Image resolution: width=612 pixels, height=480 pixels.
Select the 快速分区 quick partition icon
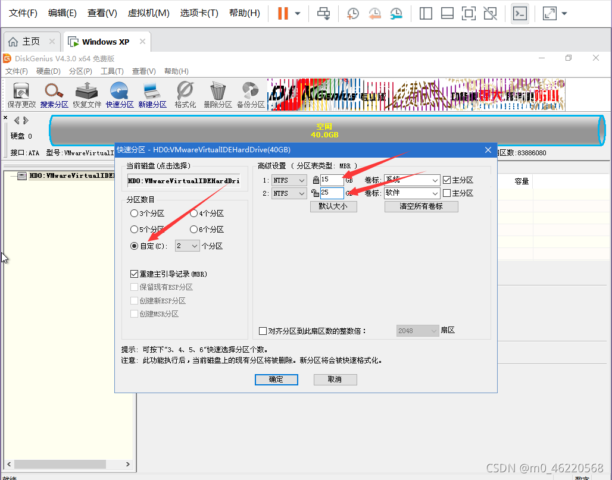(x=119, y=92)
